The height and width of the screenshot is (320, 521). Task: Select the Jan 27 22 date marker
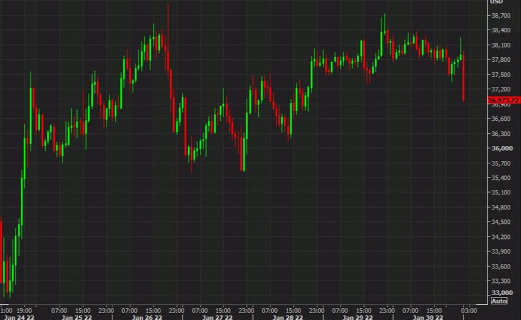click(x=218, y=317)
